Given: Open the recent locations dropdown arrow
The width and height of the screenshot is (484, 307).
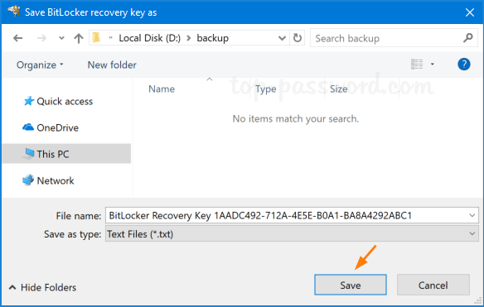Looking at the screenshot, I should (61, 38).
